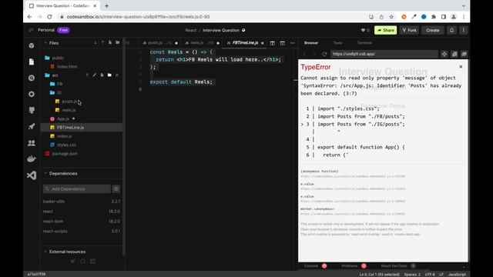This screenshot has width=493, height=277.
Task: Click the rename pencil icon on the src row
Action: tap(94, 75)
